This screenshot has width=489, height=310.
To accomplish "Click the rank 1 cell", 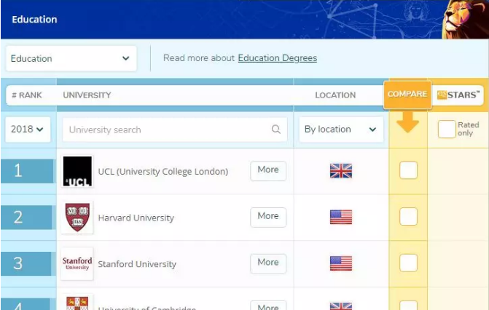I will tap(27, 171).
